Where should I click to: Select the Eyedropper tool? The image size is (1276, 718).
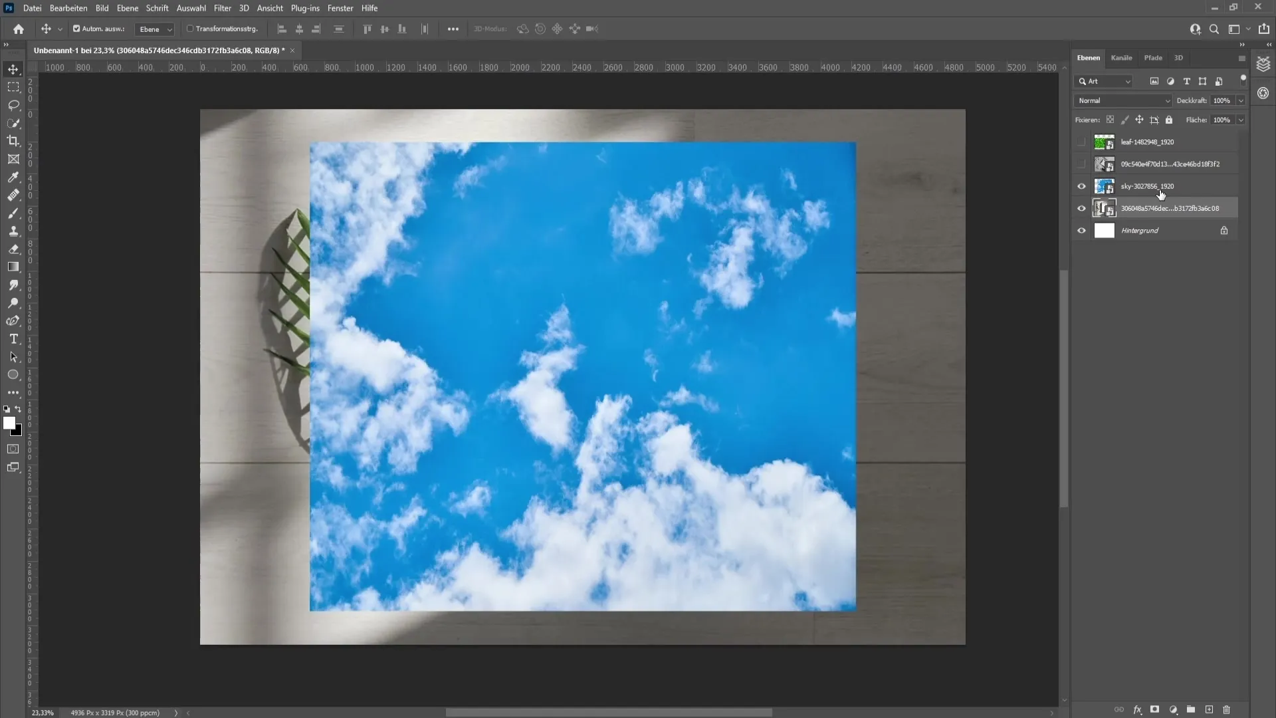[13, 177]
